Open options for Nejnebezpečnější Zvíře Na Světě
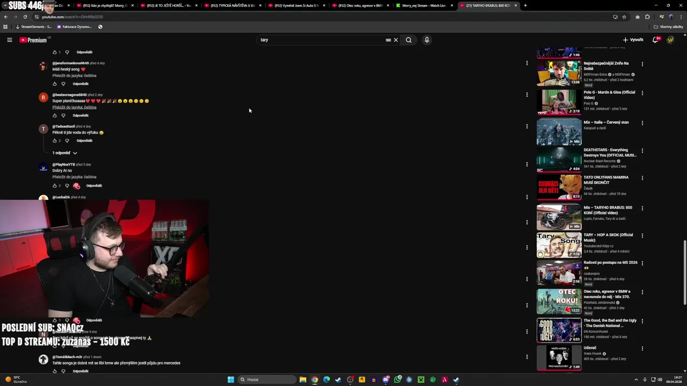 coord(642,64)
